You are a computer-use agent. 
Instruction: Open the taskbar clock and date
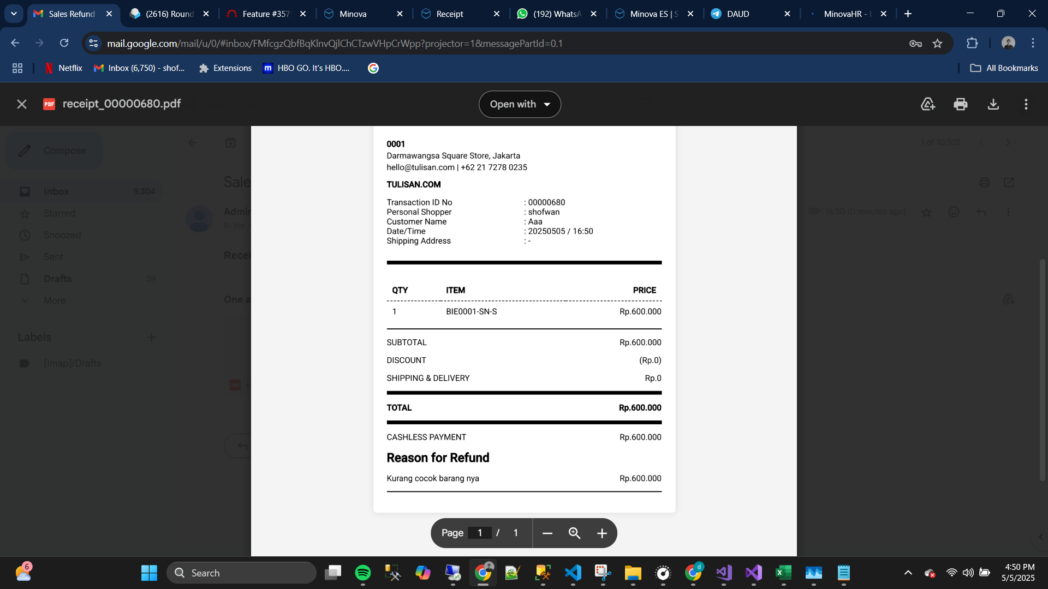pos(1018,573)
